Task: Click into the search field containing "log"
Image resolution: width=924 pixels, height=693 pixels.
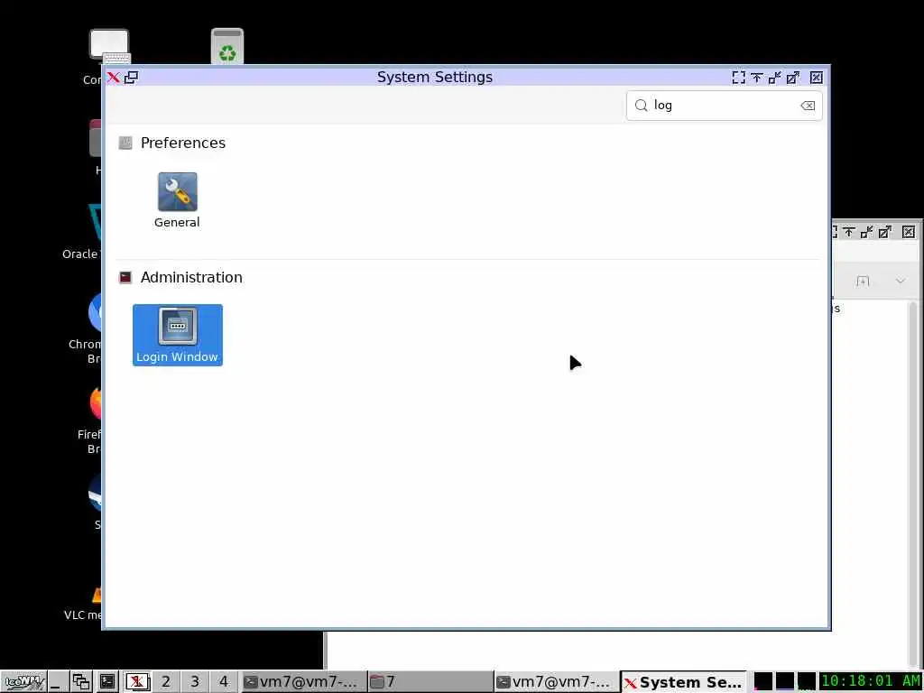Action: (724, 106)
